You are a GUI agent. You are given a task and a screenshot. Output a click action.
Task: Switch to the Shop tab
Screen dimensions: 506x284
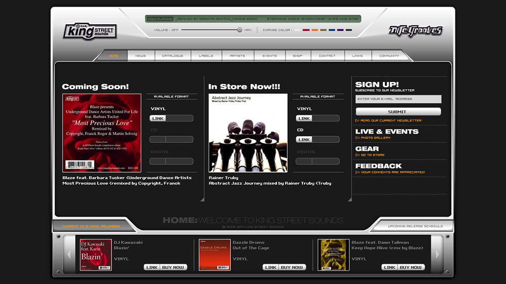(297, 56)
